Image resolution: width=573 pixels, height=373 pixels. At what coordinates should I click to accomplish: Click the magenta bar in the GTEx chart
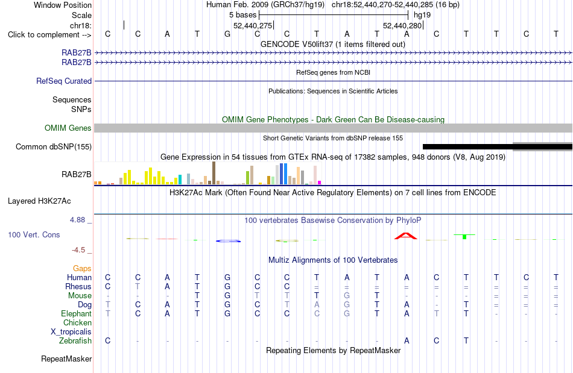[x=319, y=183]
